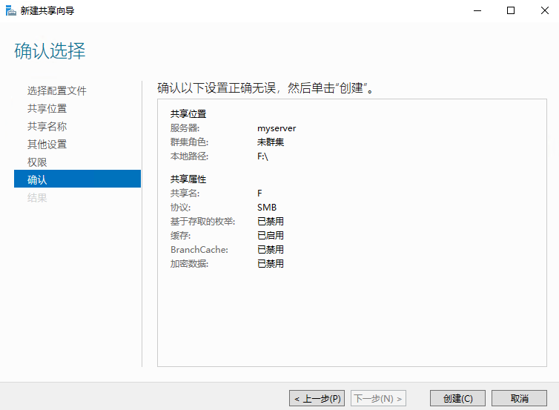
Task: Click the disabled 下一步(N) button
Action: [x=378, y=399]
